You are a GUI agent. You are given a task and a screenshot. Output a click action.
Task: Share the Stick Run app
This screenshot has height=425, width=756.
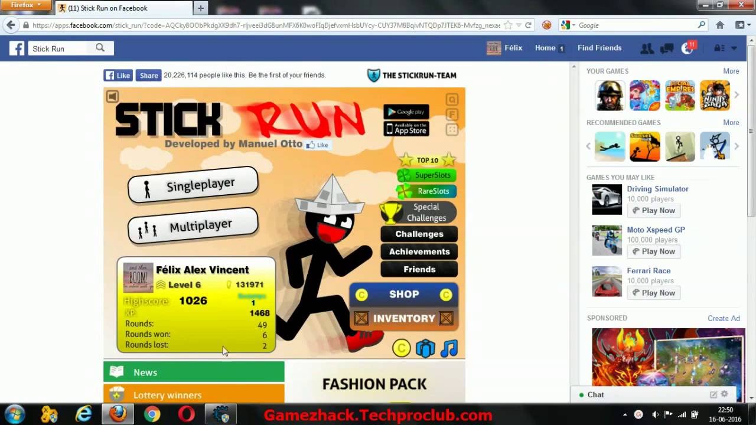click(148, 76)
